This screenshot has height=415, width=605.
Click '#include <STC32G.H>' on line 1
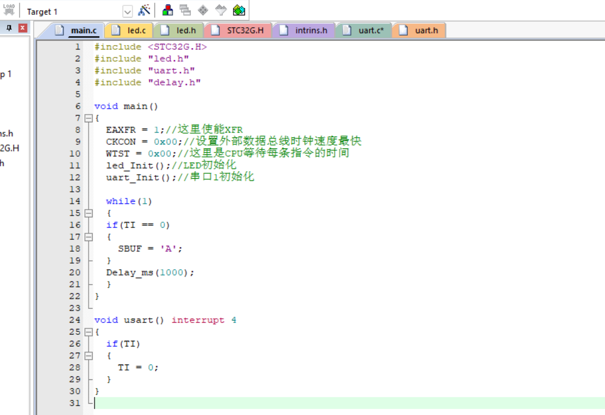pyautogui.click(x=150, y=47)
